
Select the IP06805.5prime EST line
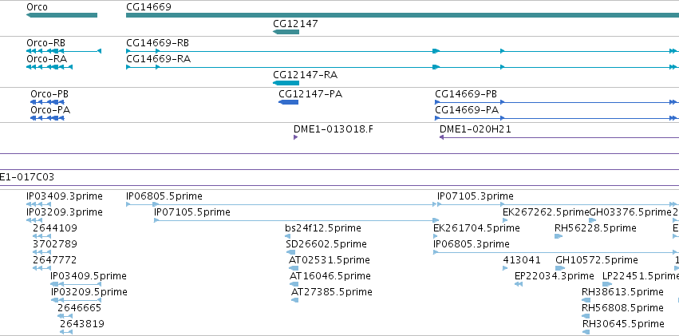pos(282,204)
